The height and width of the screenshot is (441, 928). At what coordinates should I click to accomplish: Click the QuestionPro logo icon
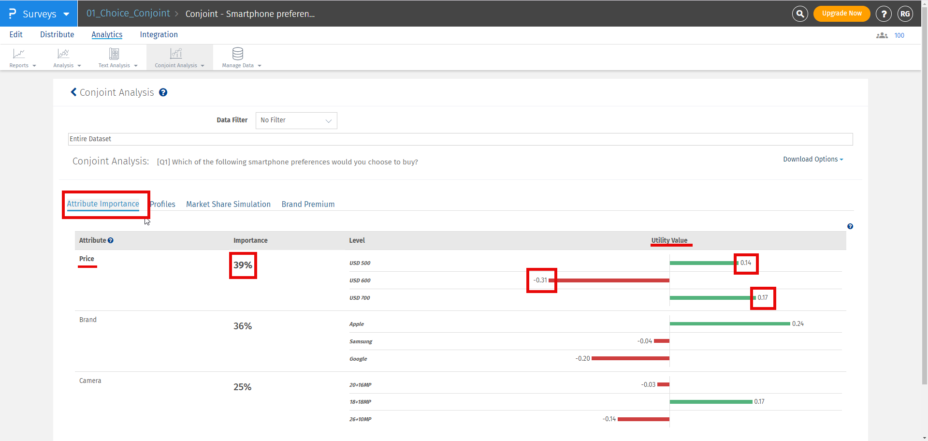[x=13, y=14]
